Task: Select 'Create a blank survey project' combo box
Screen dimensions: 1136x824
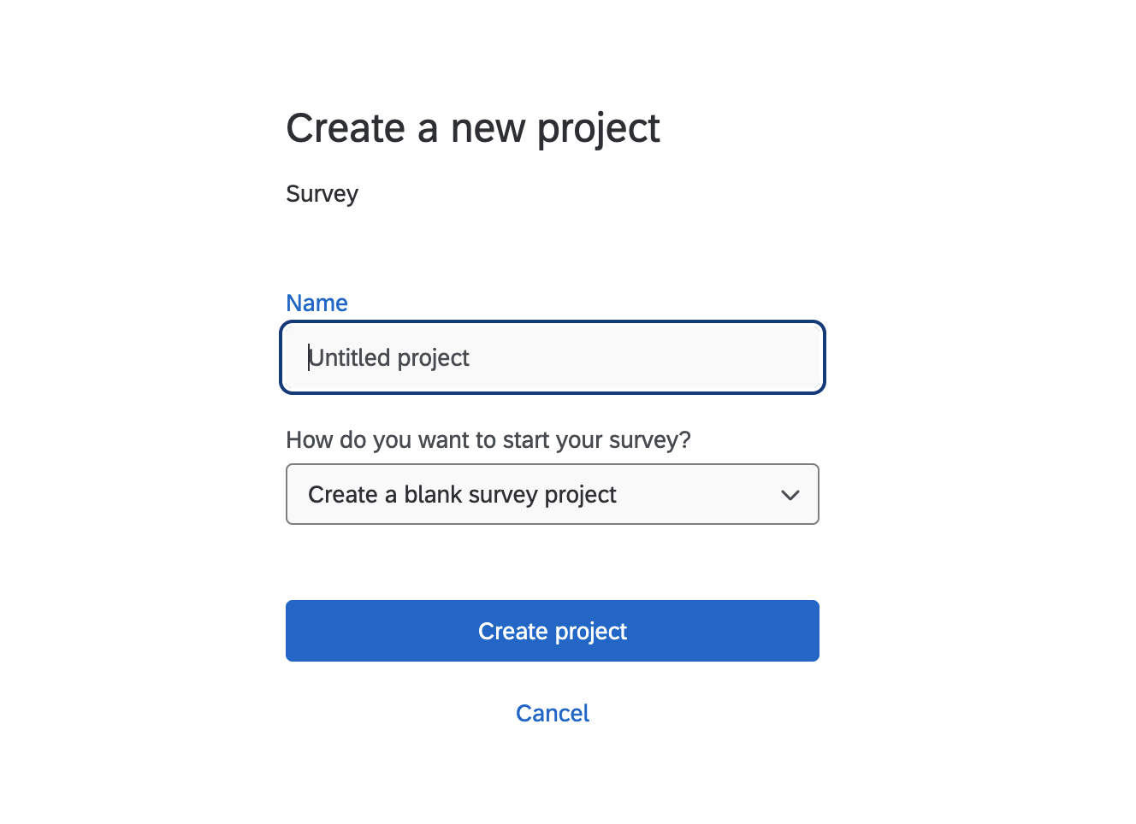Action: pos(462,495)
